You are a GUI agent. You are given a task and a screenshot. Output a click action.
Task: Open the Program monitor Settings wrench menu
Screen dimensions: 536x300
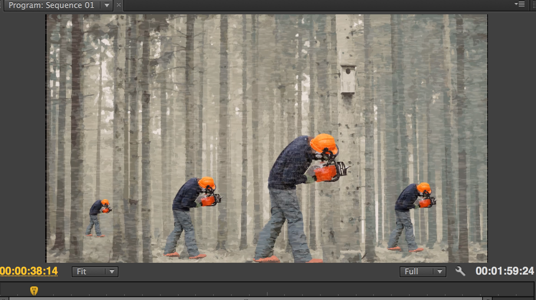(461, 272)
